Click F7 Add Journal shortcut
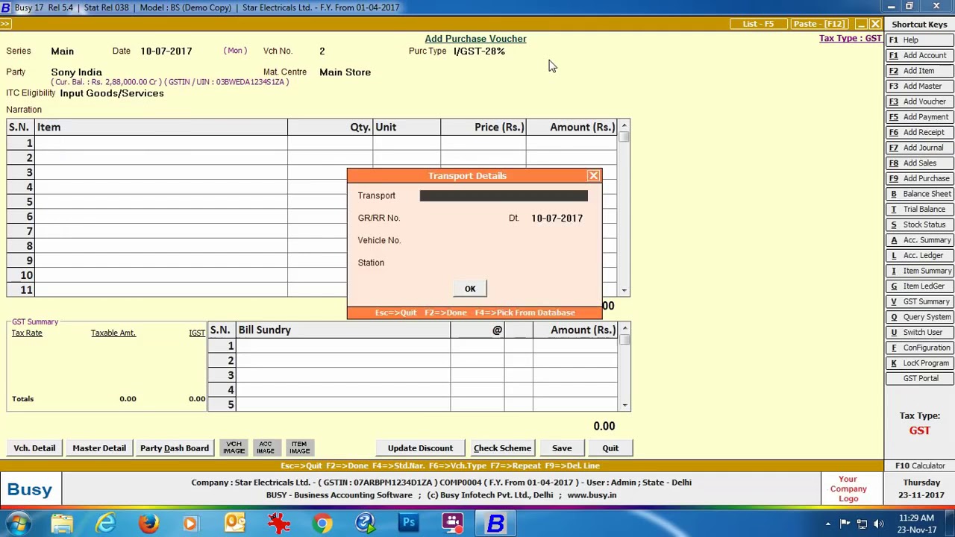The image size is (955, 537). coord(919,148)
